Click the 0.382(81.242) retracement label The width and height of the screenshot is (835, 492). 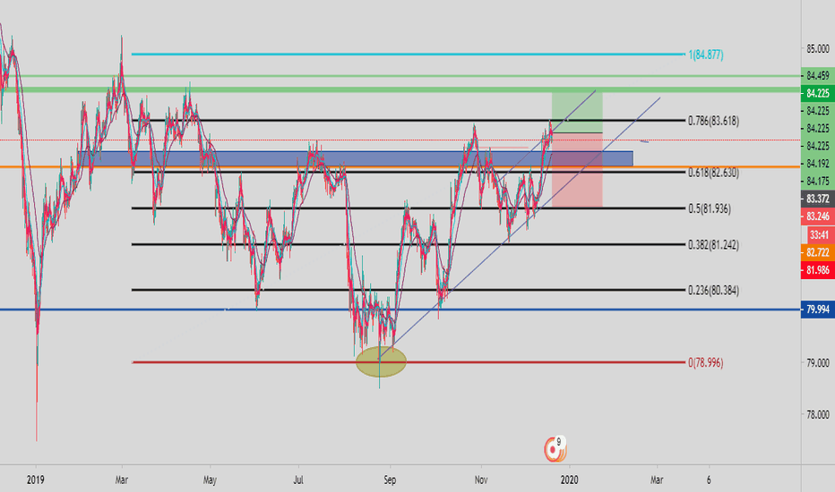coord(712,244)
